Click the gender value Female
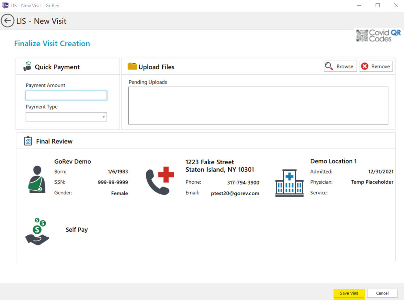The image size is (404, 301). [119, 193]
